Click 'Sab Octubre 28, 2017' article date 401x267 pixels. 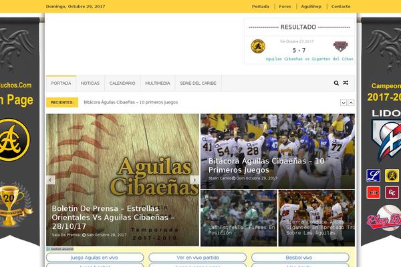pos(106,235)
